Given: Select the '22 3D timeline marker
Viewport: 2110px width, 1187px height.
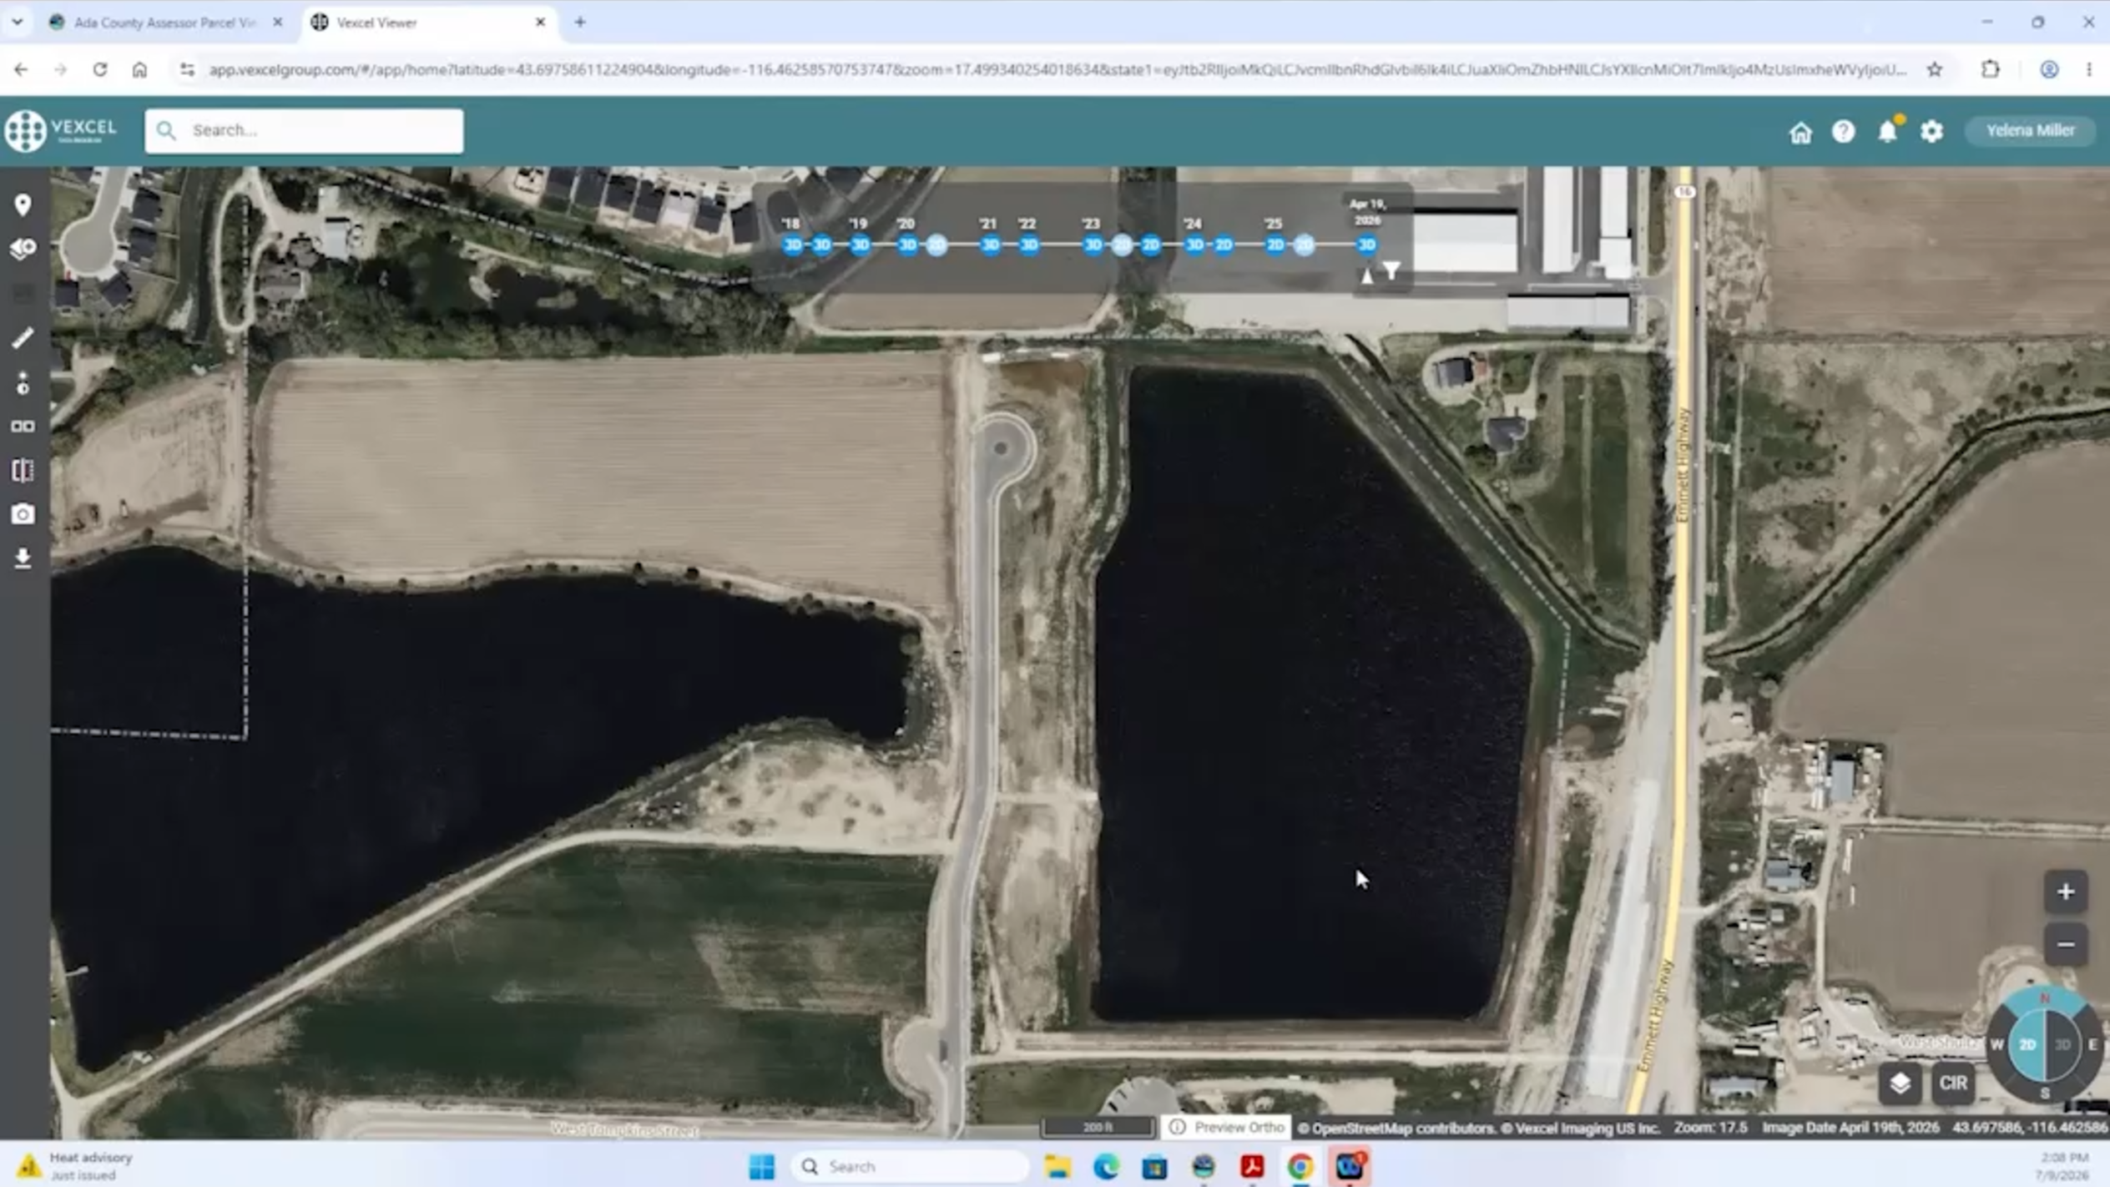Looking at the screenshot, I should pos(1029,245).
